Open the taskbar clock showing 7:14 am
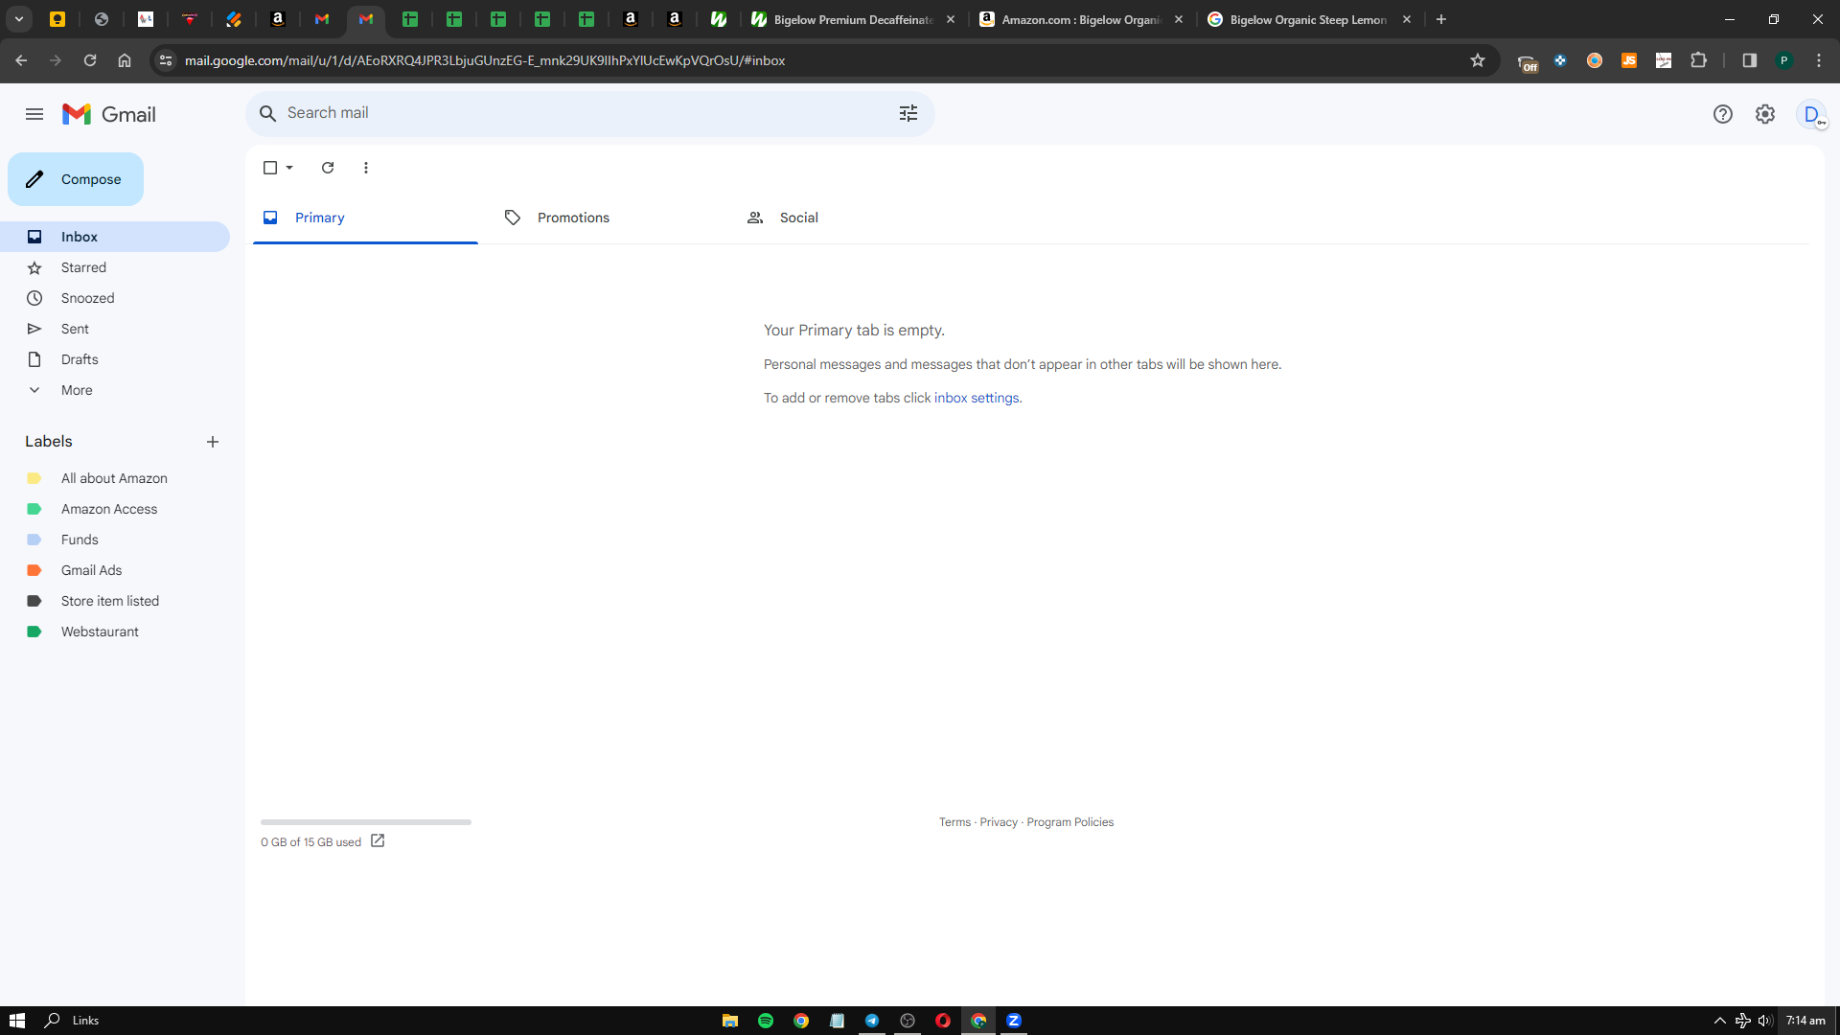 click(1805, 1021)
